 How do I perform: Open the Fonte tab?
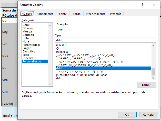[63, 14]
